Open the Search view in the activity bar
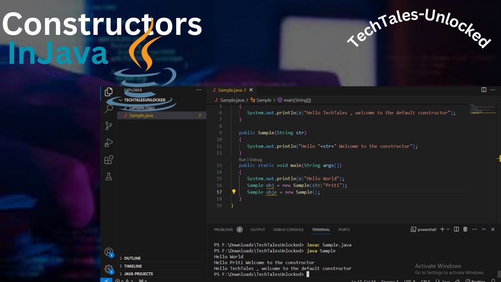Image resolution: width=501 pixels, height=282 pixels. 109,108
